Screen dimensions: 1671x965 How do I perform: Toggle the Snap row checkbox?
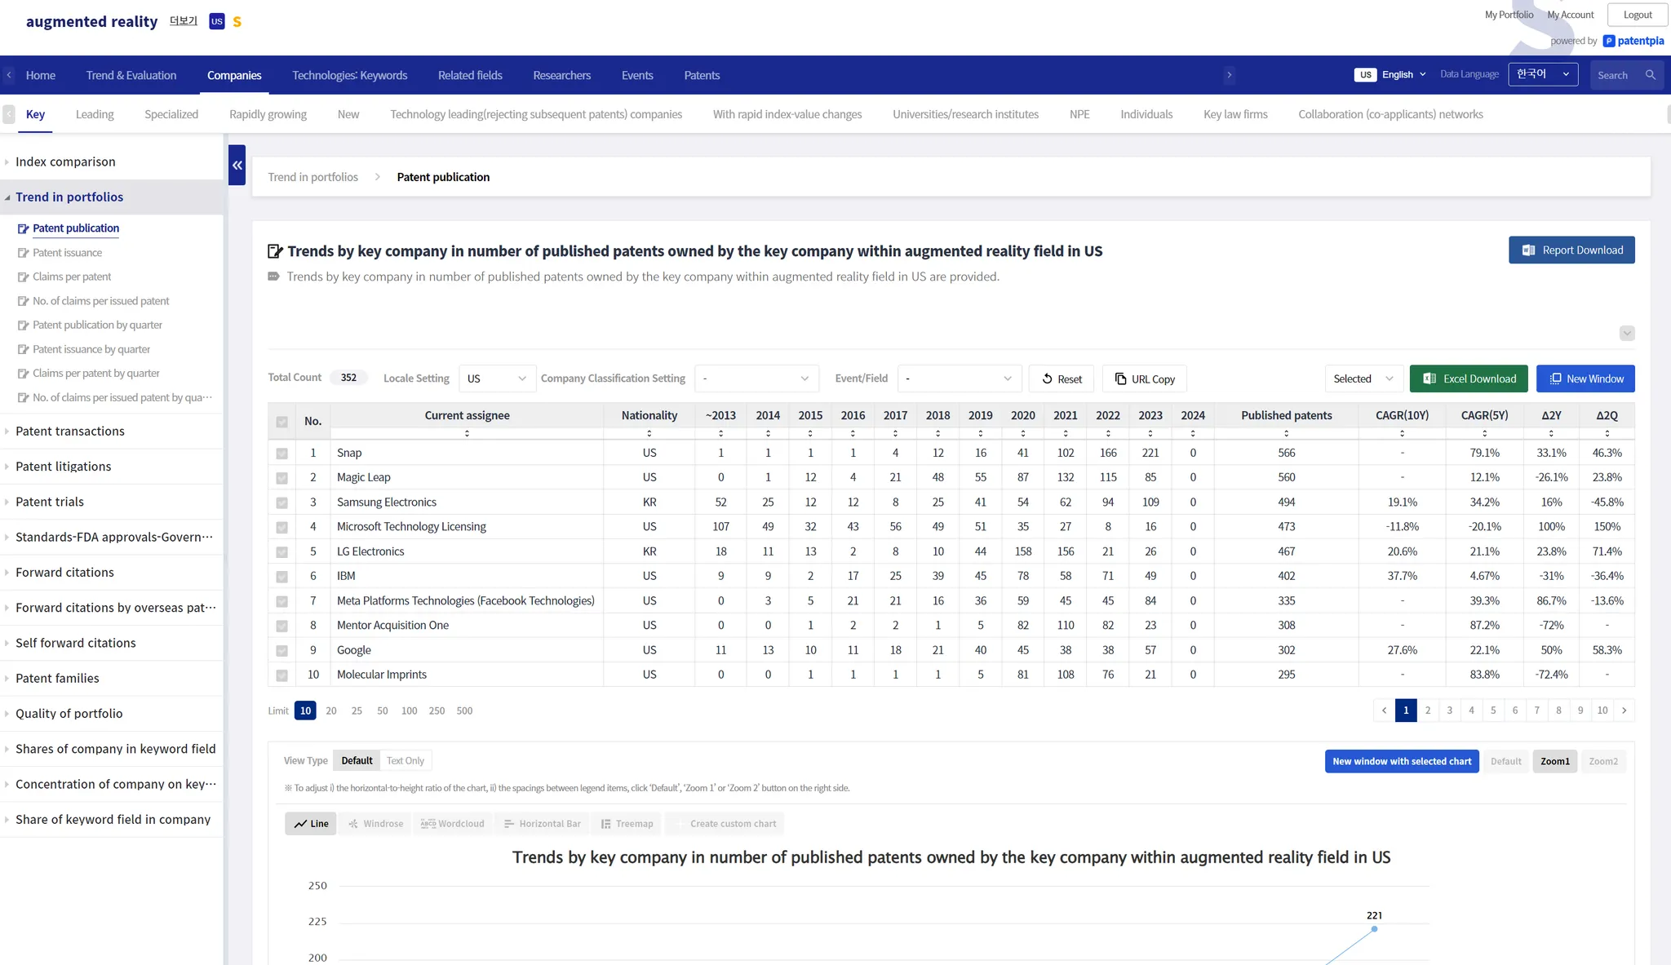tap(281, 454)
